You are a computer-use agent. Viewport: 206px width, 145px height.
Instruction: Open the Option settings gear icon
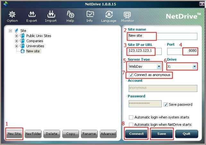(12, 14)
